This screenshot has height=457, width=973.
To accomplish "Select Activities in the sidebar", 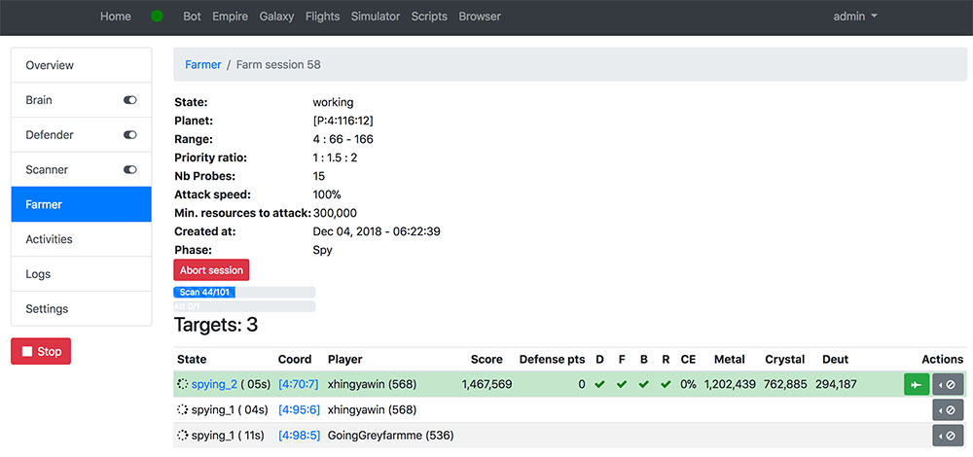I will [50, 239].
